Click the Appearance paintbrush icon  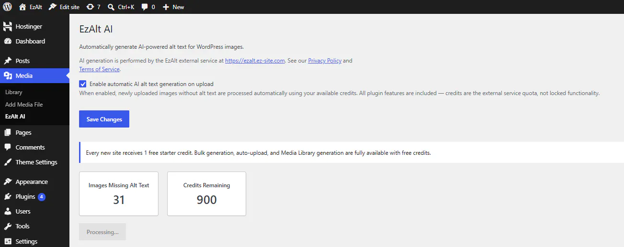(8, 182)
